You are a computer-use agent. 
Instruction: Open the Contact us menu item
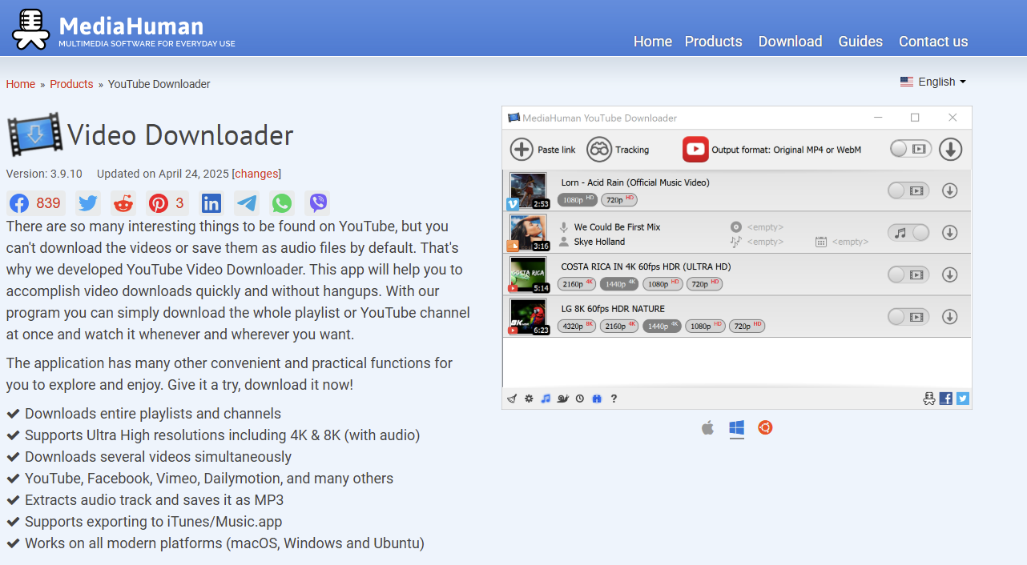pyautogui.click(x=933, y=42)
